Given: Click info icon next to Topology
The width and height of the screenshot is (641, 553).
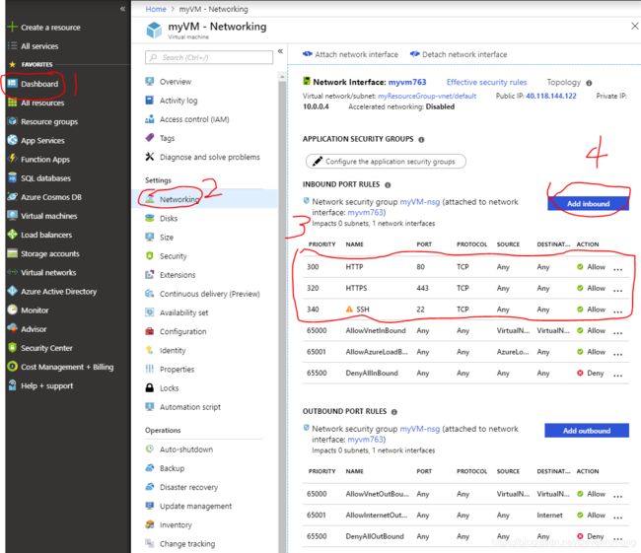Looking at the screenshot, I should 589,83.
